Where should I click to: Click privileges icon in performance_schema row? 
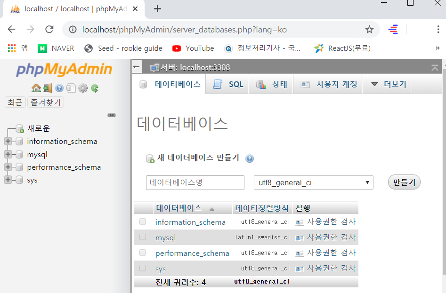coord(299,253)
